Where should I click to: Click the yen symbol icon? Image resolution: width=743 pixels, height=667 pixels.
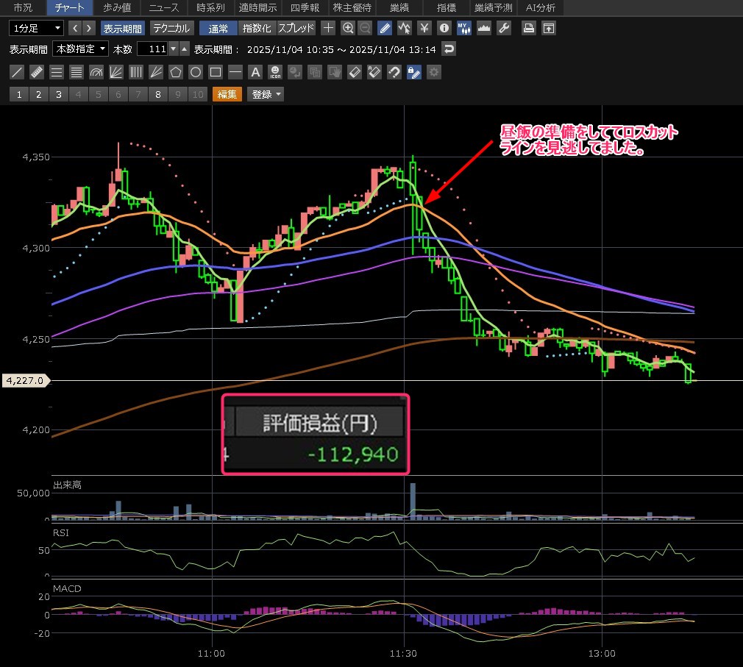424,29
